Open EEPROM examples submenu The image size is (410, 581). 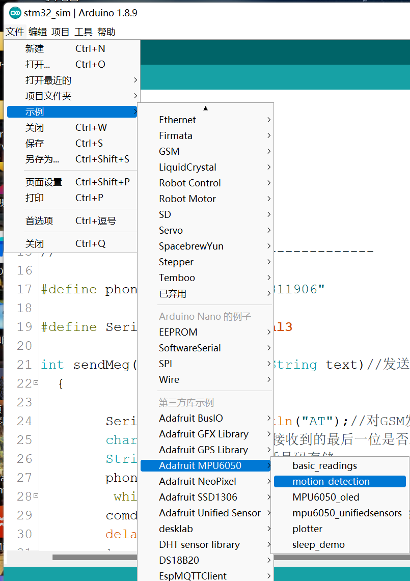206,332
